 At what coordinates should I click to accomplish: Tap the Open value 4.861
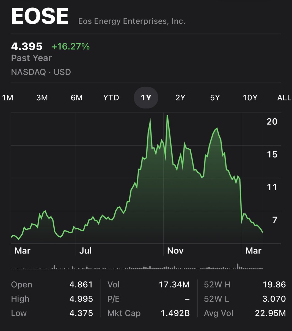[x=81, y=284]
